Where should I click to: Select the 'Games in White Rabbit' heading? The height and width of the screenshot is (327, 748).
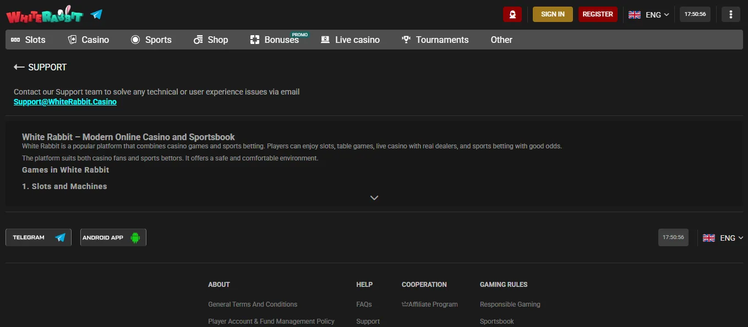[x=65, y=170]
